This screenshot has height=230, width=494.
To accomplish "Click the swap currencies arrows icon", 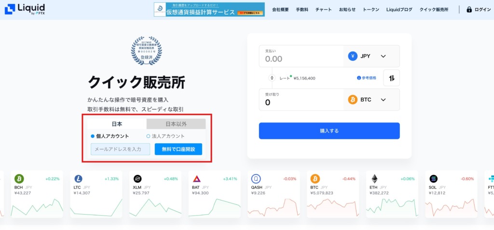I will pyautogui.click(x=391, y=78).
